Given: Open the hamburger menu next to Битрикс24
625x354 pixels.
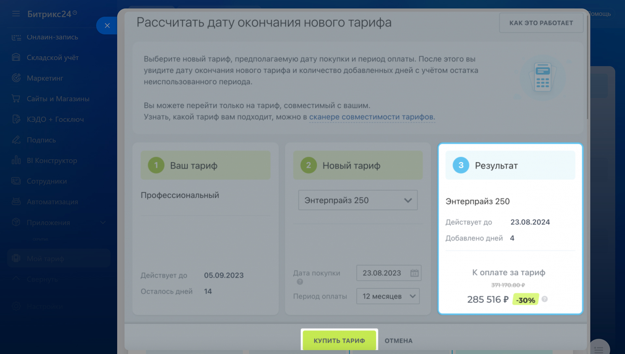Looking at the screenshot, I should tap(16, 14).
